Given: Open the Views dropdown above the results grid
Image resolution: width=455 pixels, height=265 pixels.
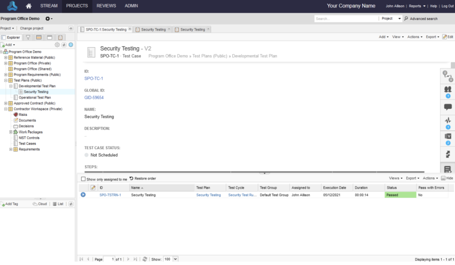Looking at the screenshot, I should 395,178.
